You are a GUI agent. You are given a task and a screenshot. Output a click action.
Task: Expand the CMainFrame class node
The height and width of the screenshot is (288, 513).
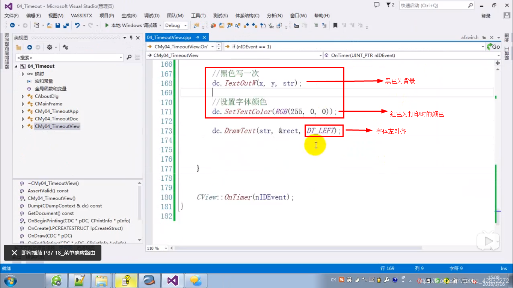coord(23,104)
